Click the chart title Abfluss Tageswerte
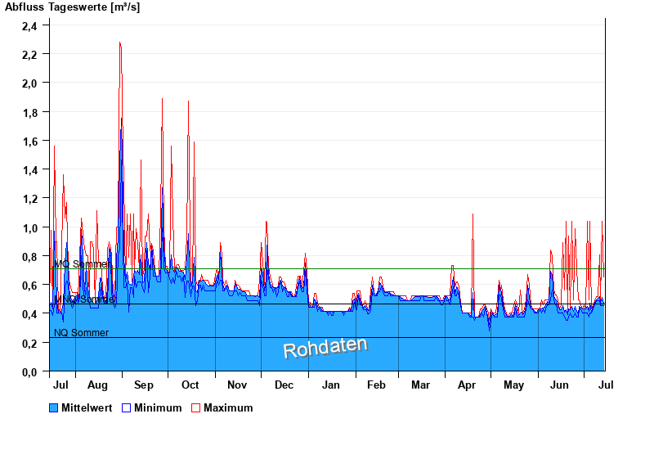 point(74,7)
